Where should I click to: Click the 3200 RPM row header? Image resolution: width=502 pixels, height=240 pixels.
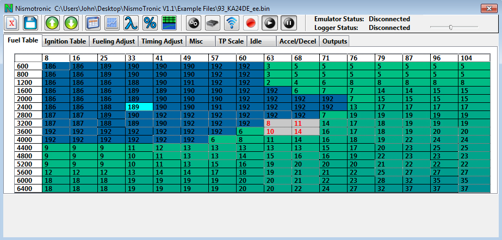click(28, 124)
